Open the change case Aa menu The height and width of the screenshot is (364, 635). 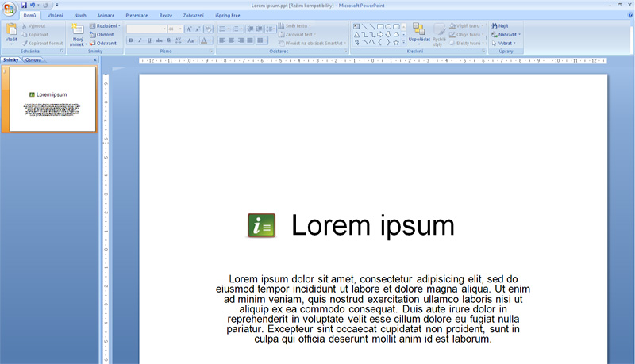191,40
